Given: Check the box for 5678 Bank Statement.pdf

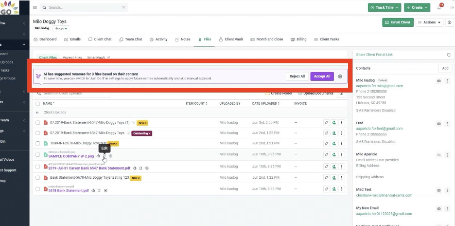Looking at the screenshot, I should click(38, 189).
